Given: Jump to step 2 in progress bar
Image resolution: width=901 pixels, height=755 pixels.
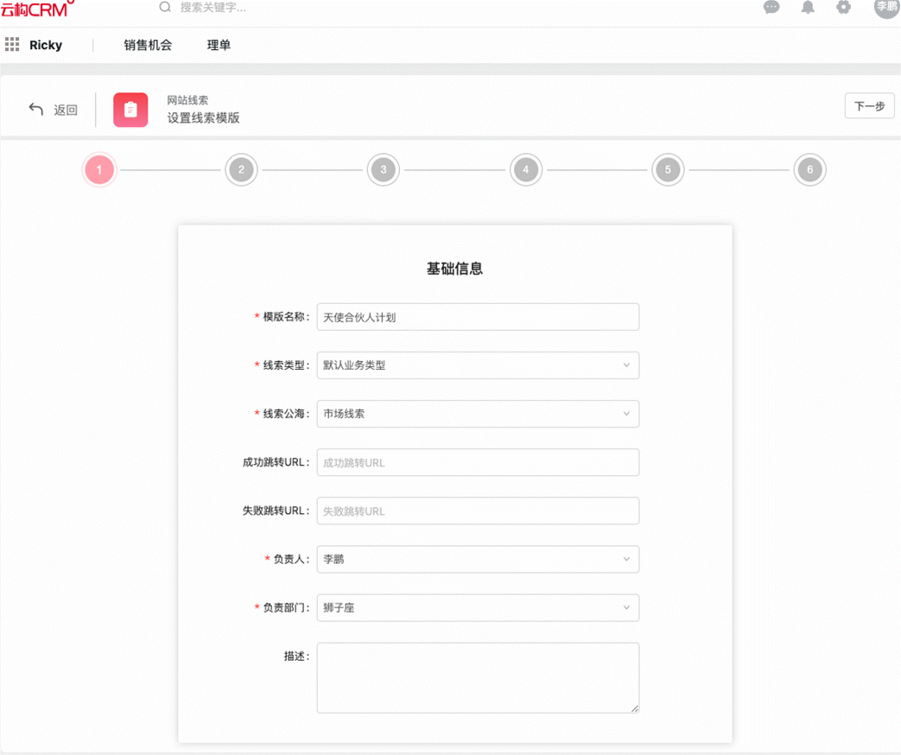Looking at the screenshot, I should pos(241,170).
